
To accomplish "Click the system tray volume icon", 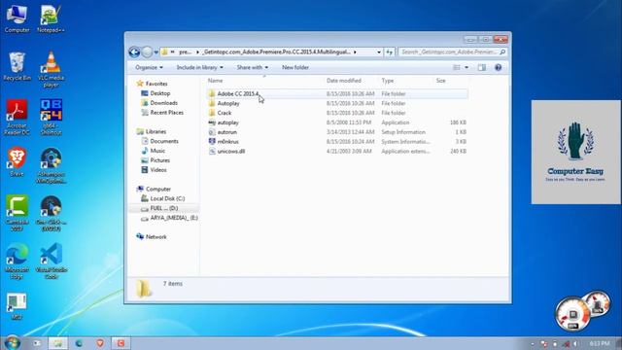I will click(575, 343).
